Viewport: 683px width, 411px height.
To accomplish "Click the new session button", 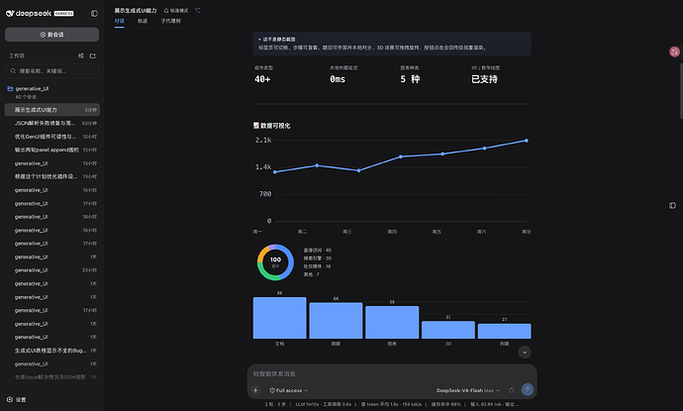I will point(51,35).
